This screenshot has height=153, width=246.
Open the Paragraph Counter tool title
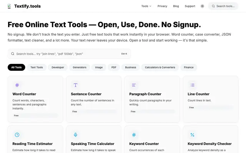point(145,94)
